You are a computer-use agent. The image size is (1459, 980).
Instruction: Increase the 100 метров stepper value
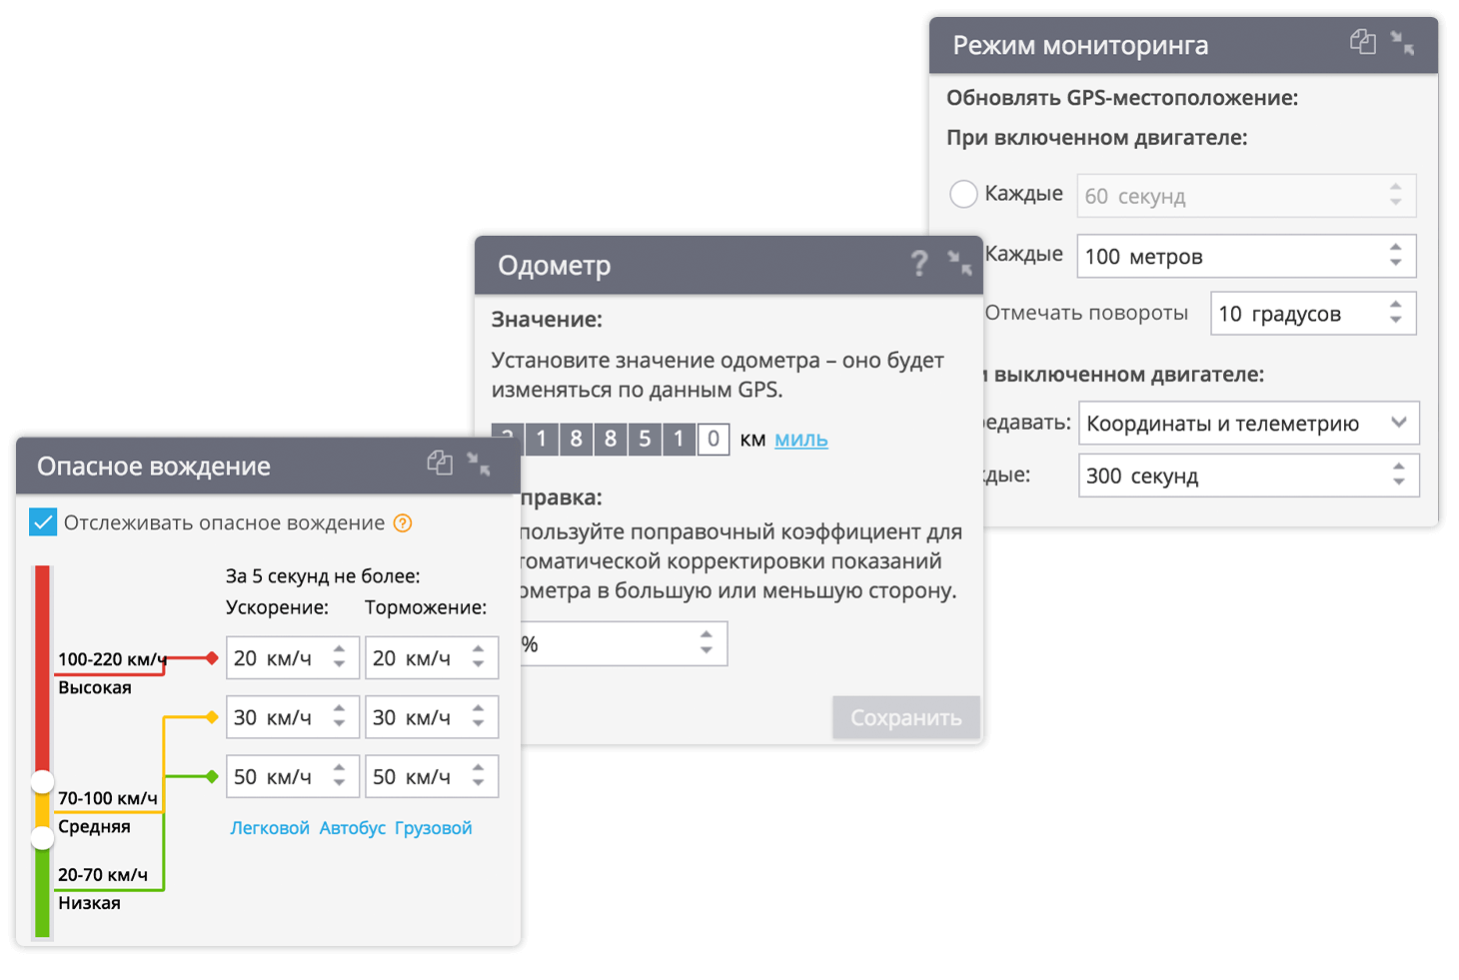tap(1396, 248)
